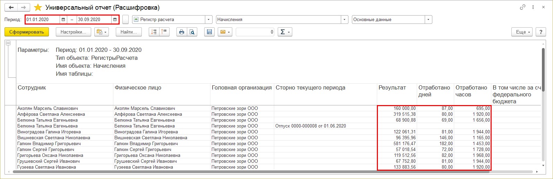553x179 pixels.
Task: Open print preview icon
Action: click(192, 32)
